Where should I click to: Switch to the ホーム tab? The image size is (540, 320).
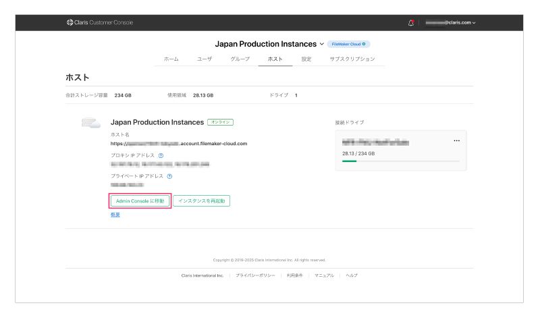click(171, 59)
